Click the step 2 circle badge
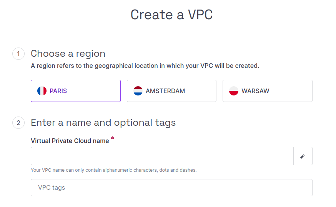 (x=18, y=123)
